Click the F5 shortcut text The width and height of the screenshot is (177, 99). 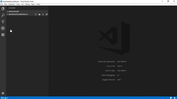tap(118, 75)
